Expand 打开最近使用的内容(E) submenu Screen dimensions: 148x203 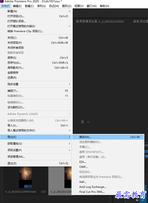click(x=36, y=26)
